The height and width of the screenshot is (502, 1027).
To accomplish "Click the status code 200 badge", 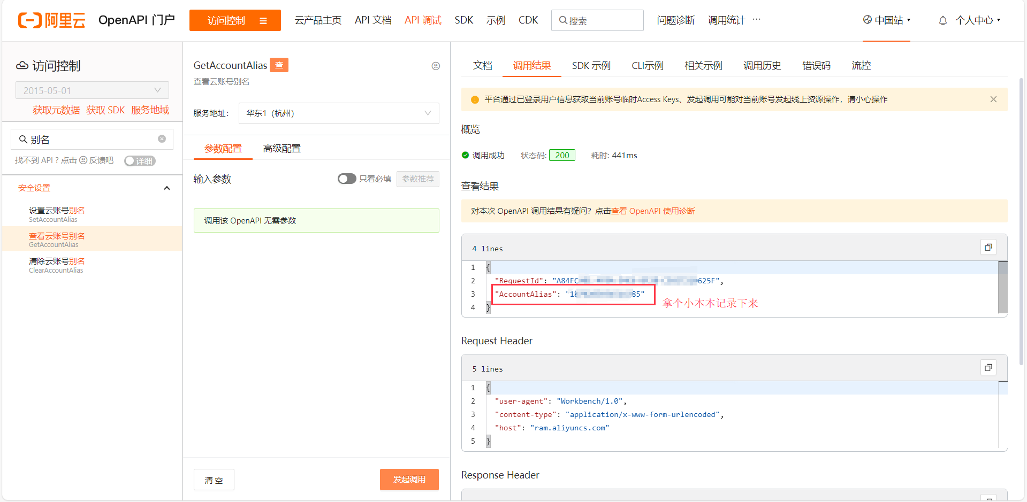I will [562, 155].
